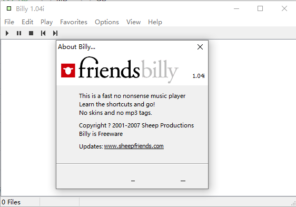Screen dimensions: 296x207
Task: Click the Play button in toolbar
Action: [7, 33]
